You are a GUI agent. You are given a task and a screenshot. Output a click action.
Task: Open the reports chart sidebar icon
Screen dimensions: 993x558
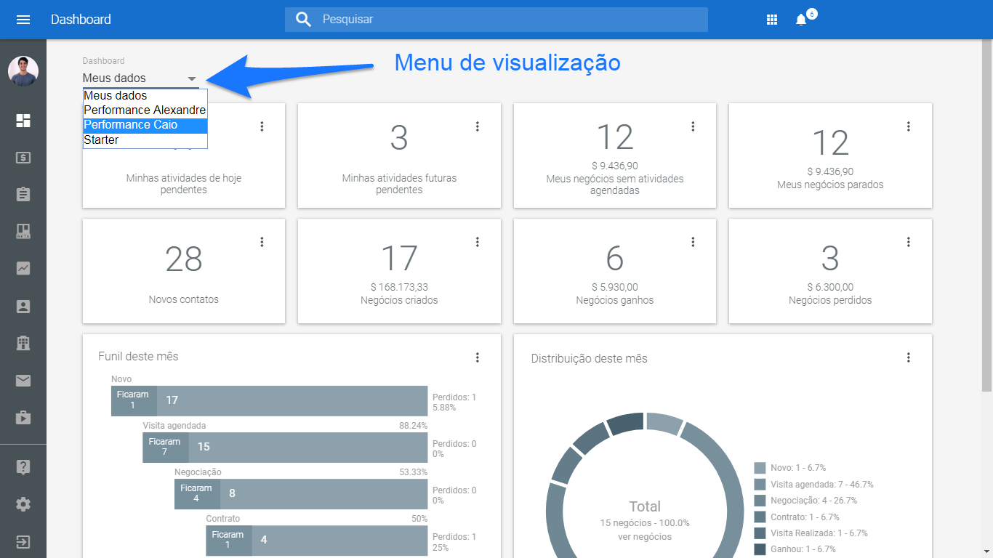point(23,269)
